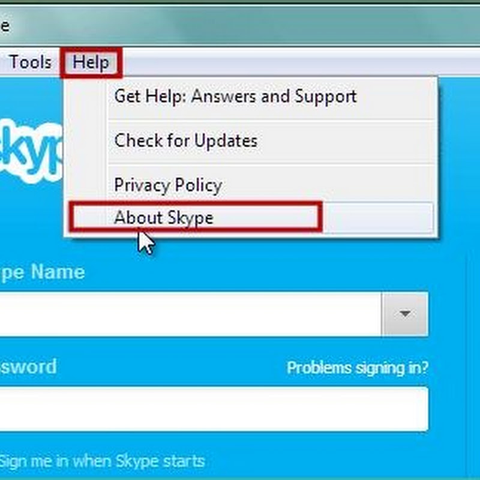Toggle Sign me in when Skype starts
Screen dimensions: 480x480
(x=102, y=461)
